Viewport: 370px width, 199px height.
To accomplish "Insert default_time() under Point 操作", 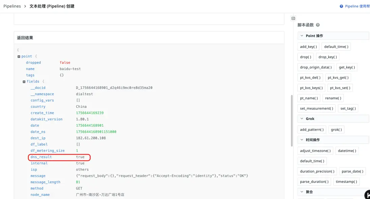I will click(x=336, y=47).
